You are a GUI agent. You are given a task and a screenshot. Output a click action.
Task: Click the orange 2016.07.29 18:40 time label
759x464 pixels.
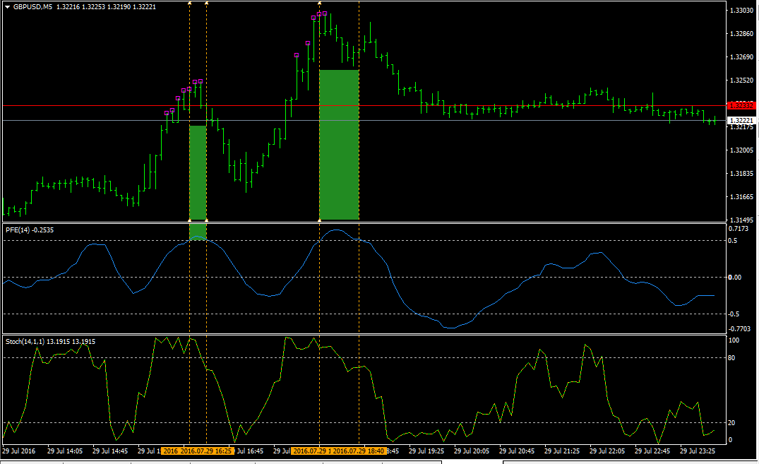pos(359,451)
